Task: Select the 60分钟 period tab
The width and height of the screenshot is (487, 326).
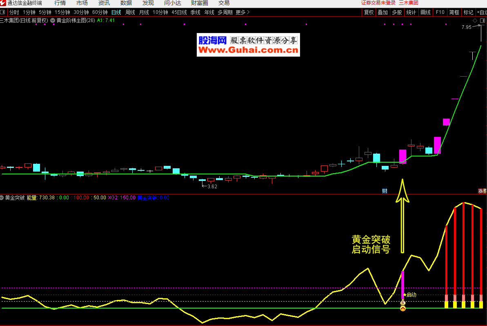Action: pyautogui.click(x=100, y=12)
